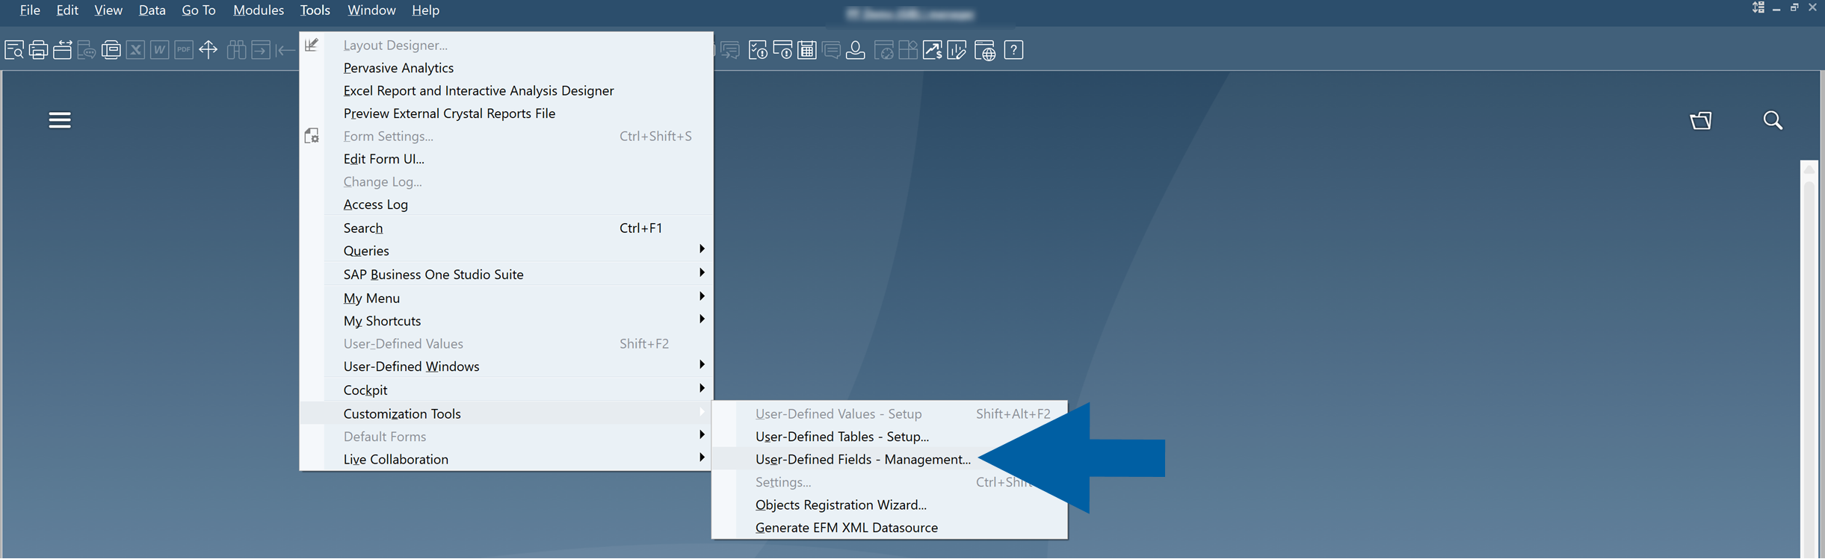This screenshot has height=559, width=1825.
Task: Click the window with right-arrow toolbar icon
Action: tap(260, 50)
